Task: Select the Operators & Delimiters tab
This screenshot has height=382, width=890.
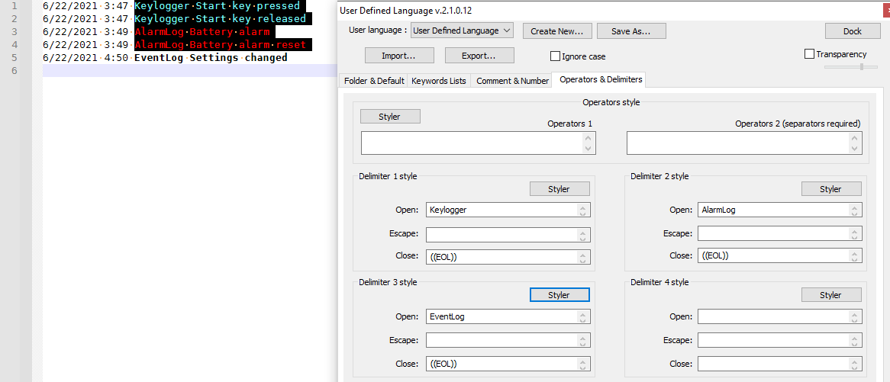Action: 601,79
